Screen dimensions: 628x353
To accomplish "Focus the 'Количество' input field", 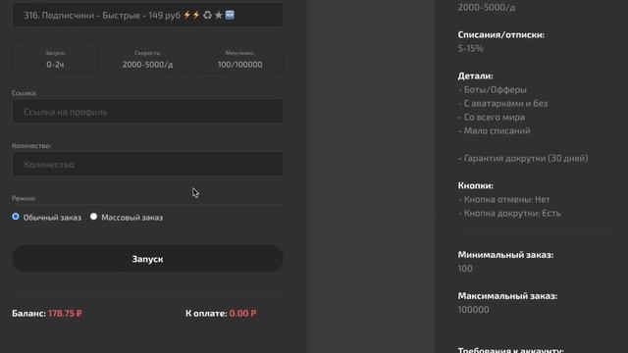I will pos(147,164).
